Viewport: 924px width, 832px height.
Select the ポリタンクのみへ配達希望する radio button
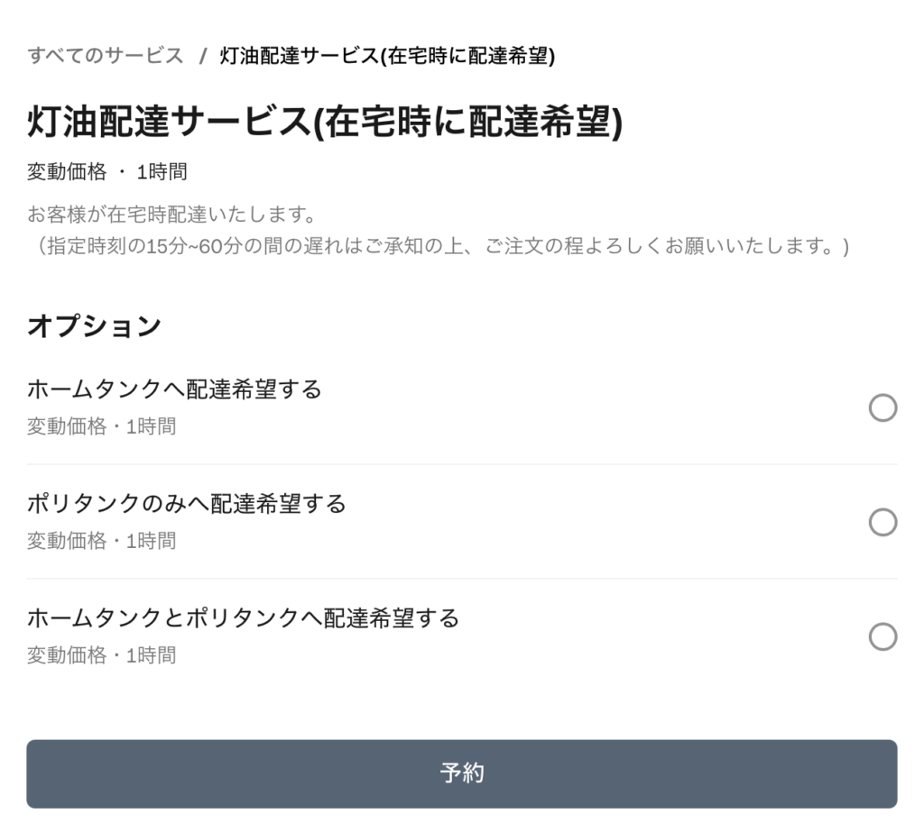coord(882,522)
